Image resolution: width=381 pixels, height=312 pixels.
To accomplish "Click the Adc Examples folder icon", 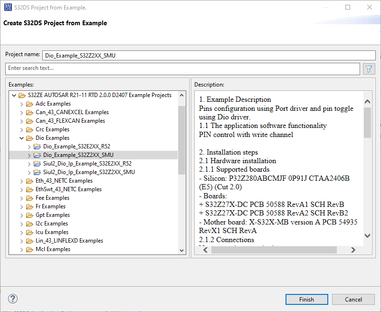I will coord(29,104).
